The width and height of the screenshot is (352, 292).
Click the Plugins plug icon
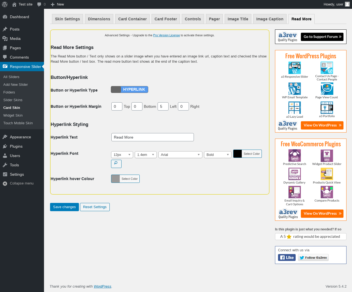click(5, 146)
